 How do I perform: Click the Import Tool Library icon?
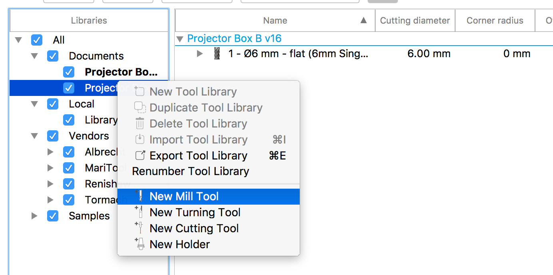tap(140, 139)
